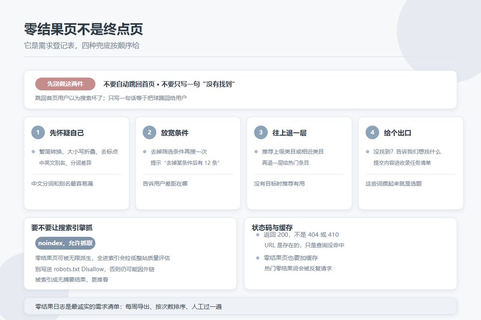Click the step 3 number badge
481x320 pixels.
pos(261,133)
